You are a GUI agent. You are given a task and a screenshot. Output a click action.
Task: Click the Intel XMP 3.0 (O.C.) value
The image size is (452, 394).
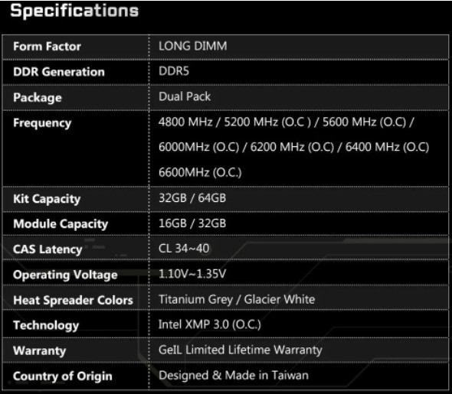click(x=210, y=324)
